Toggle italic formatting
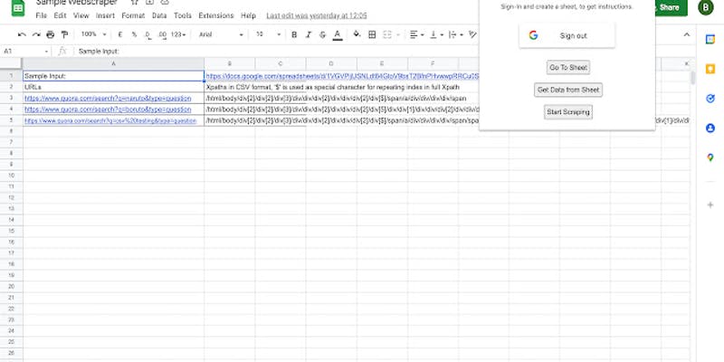Image resolution: width=724 pixels, height=362 pixels. [309, 34]
